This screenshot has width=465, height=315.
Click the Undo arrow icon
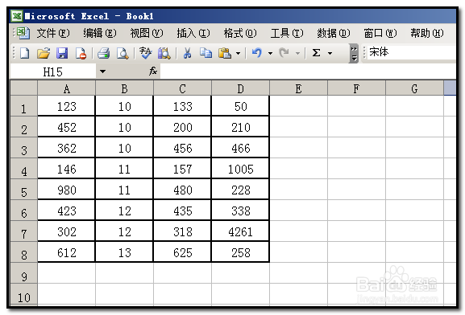point(257,53)
